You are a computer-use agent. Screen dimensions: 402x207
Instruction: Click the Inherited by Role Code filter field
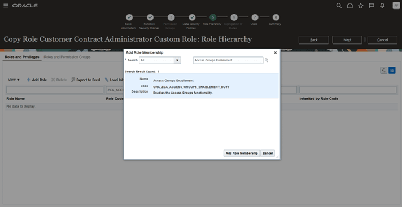pos(348,90)
